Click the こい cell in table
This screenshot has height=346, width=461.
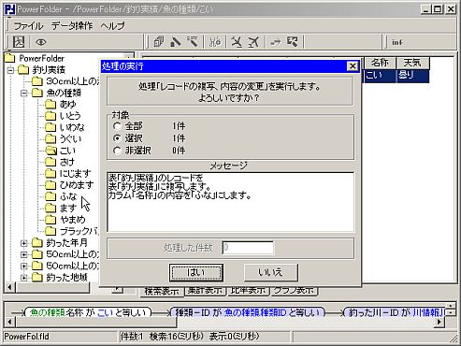click(380, 76)
